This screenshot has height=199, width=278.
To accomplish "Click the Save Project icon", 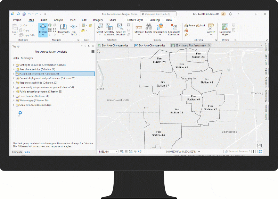I will [x=24, y=14].
